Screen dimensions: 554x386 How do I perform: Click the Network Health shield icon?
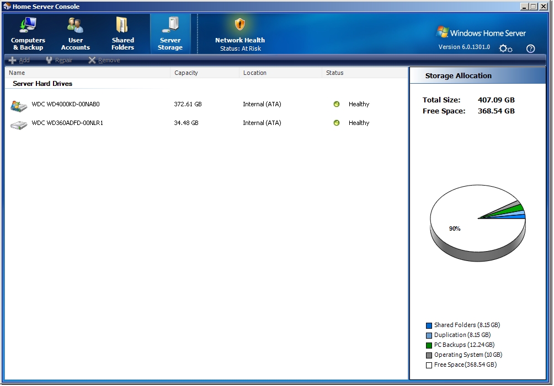(239, 25)
